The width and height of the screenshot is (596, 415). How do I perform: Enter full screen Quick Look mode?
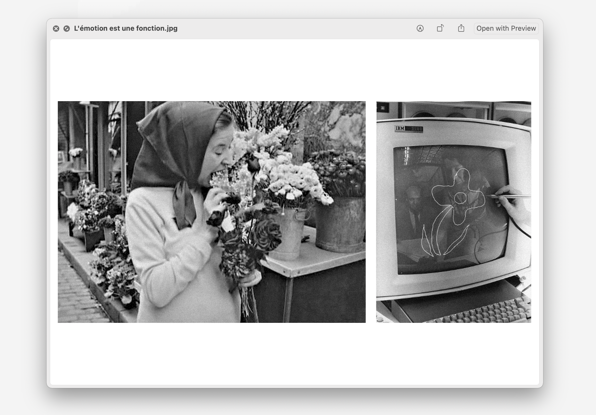(x=67, y=29)
